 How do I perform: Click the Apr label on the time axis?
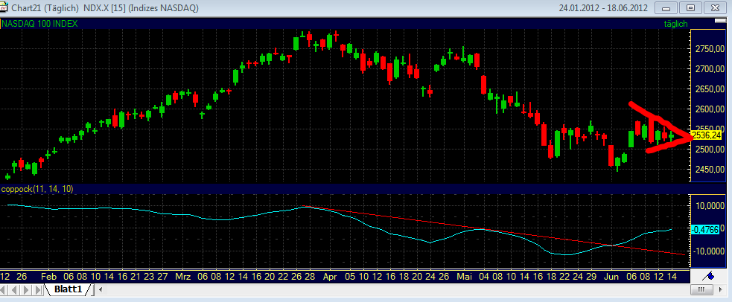pos(330,276)
